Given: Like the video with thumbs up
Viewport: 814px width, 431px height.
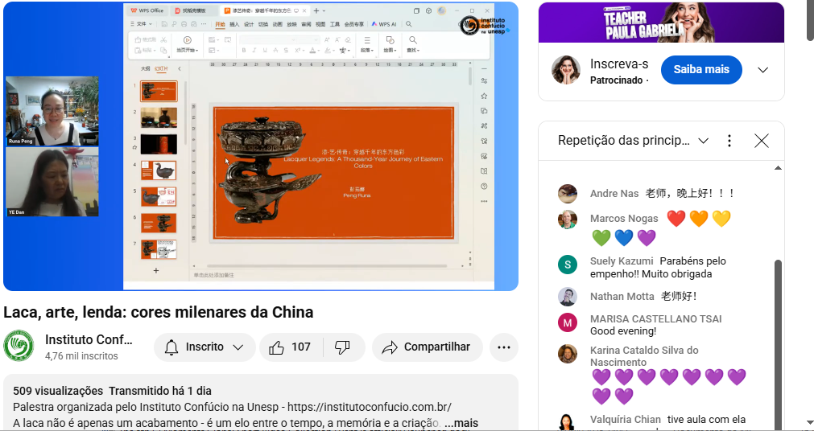Looking at the screenshot, I should click(291, 347).
